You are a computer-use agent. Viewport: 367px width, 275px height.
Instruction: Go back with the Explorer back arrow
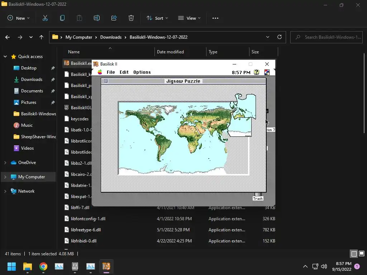[x=8, y=37]
